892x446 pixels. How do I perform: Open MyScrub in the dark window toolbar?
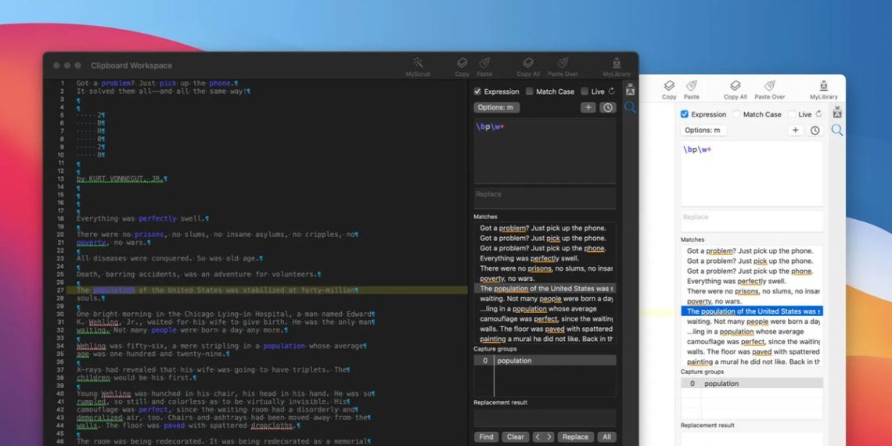click(418, 66)
